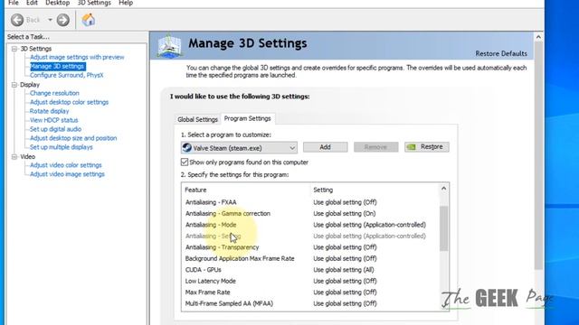Open the Back history dropdown arrow
The image size is (579, 325).
coord(50,20)
